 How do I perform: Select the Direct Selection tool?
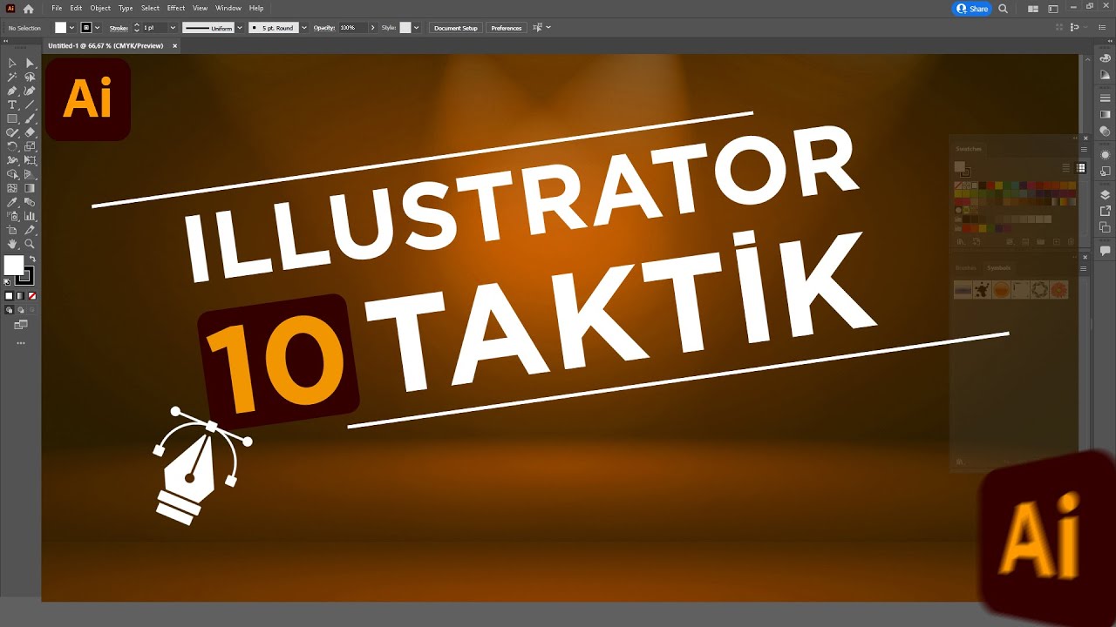click(30, 63)
